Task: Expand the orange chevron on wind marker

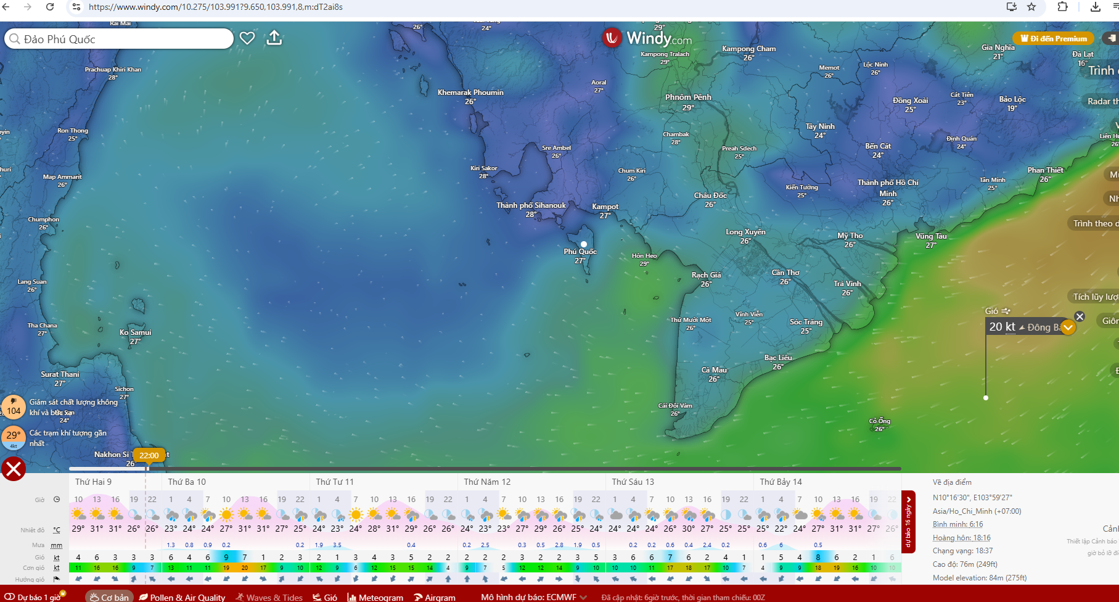Action: (1068, 328)
